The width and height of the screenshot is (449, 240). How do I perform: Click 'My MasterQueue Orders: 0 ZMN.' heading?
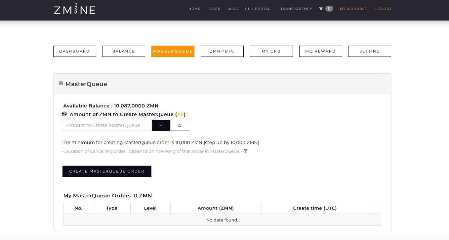(x=108, y=196)
